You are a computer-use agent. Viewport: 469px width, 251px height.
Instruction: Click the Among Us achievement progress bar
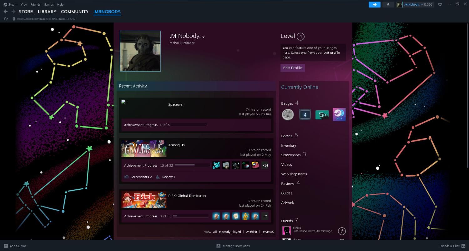tap(192, 165)
